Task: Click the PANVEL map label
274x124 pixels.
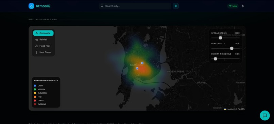Action: click(202, 83)
